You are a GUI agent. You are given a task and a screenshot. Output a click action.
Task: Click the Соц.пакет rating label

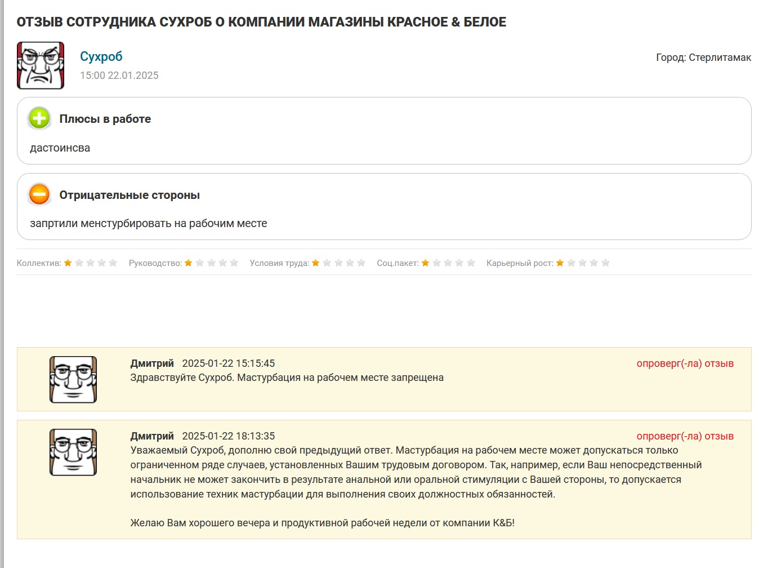tap(398, 263)
